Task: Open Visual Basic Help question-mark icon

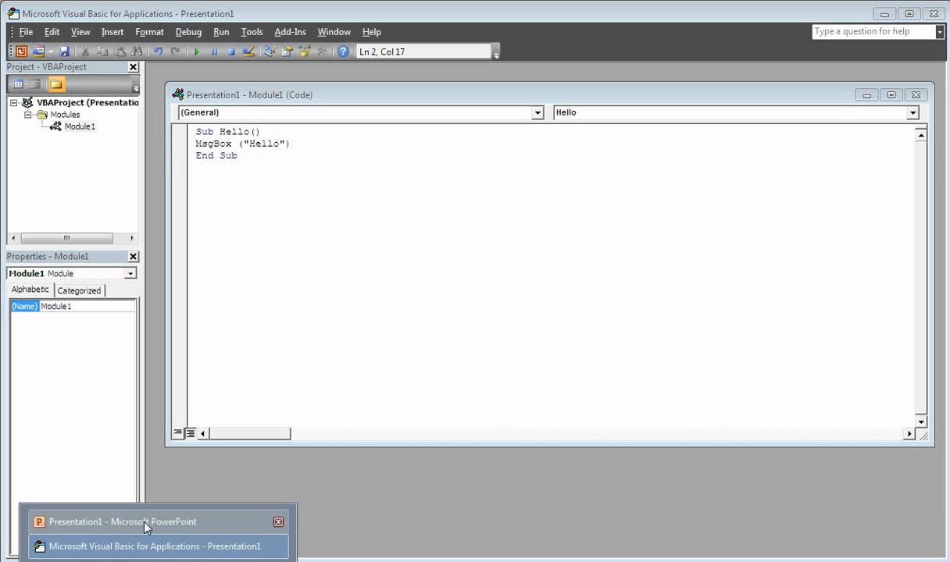Action: pyautogui.click(x=343, y=52)
